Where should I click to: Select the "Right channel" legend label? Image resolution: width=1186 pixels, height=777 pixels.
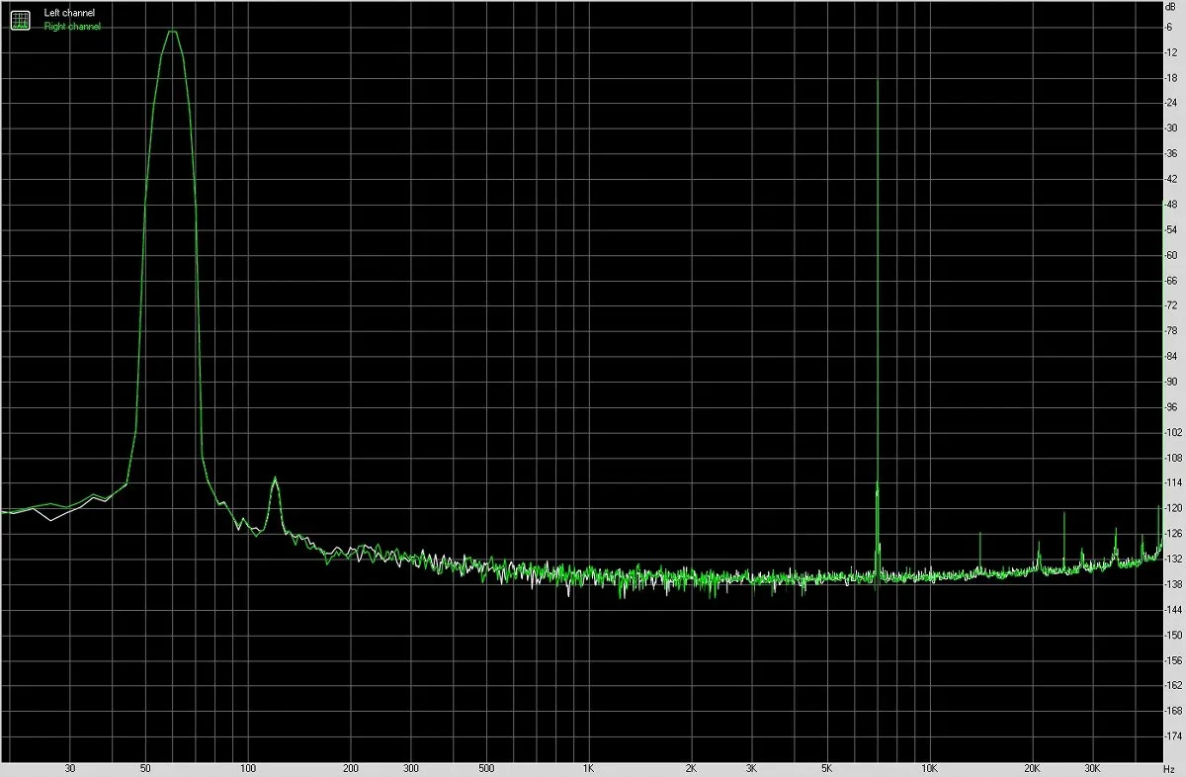point(72,27)
